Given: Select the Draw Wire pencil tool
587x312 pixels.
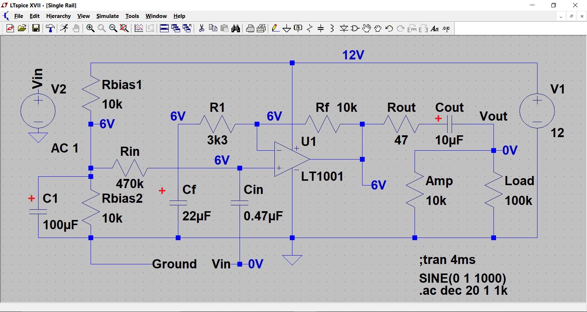Looking at the screenshot, I should tap(276, 28).
